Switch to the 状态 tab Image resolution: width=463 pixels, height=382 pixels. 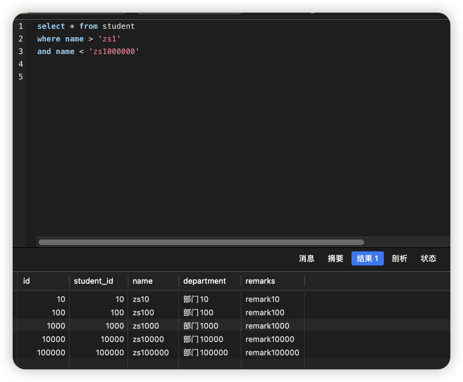(428, 258)
